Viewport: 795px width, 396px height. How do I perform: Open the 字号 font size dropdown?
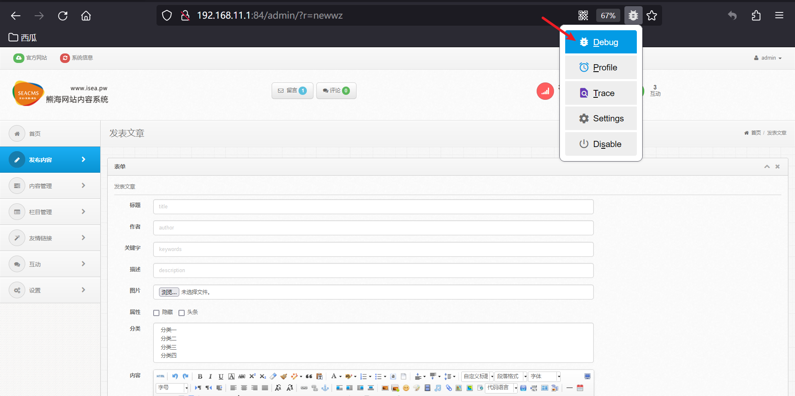[172, 388]
